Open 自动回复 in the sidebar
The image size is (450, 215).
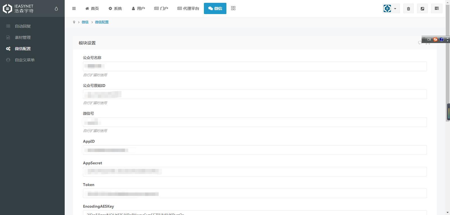[32, 26]
